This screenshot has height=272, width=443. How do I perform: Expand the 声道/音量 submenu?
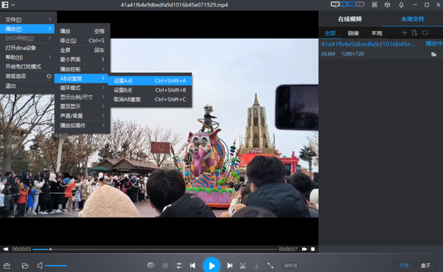(82, 116)
